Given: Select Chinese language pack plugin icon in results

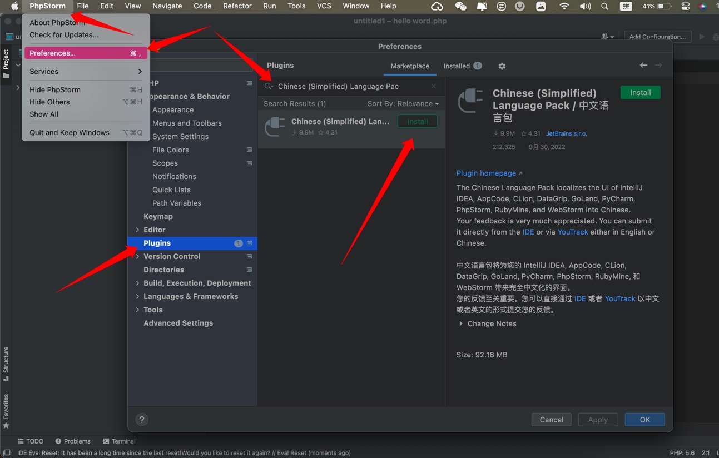Looking at the screenshot, I should click(x=275, y=127).
